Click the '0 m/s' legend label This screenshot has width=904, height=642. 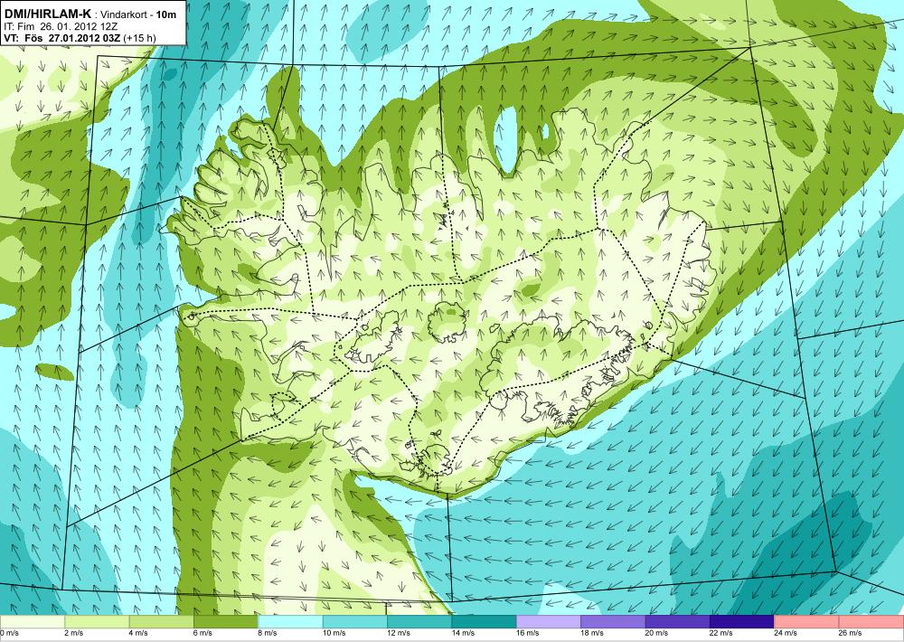point(9,633)
